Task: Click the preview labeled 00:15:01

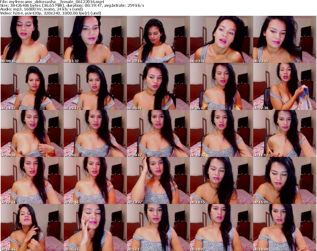Action: [285, 181]
